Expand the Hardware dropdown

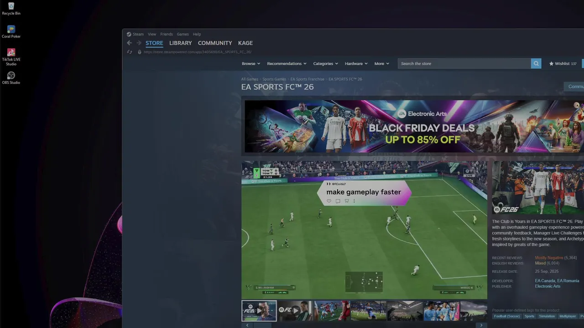(x=356, y=64)
